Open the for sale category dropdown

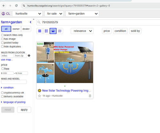54,14
